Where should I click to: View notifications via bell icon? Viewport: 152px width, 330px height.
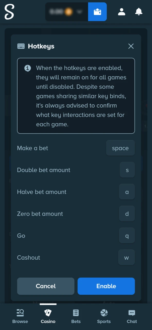click(x=139, y=12)
